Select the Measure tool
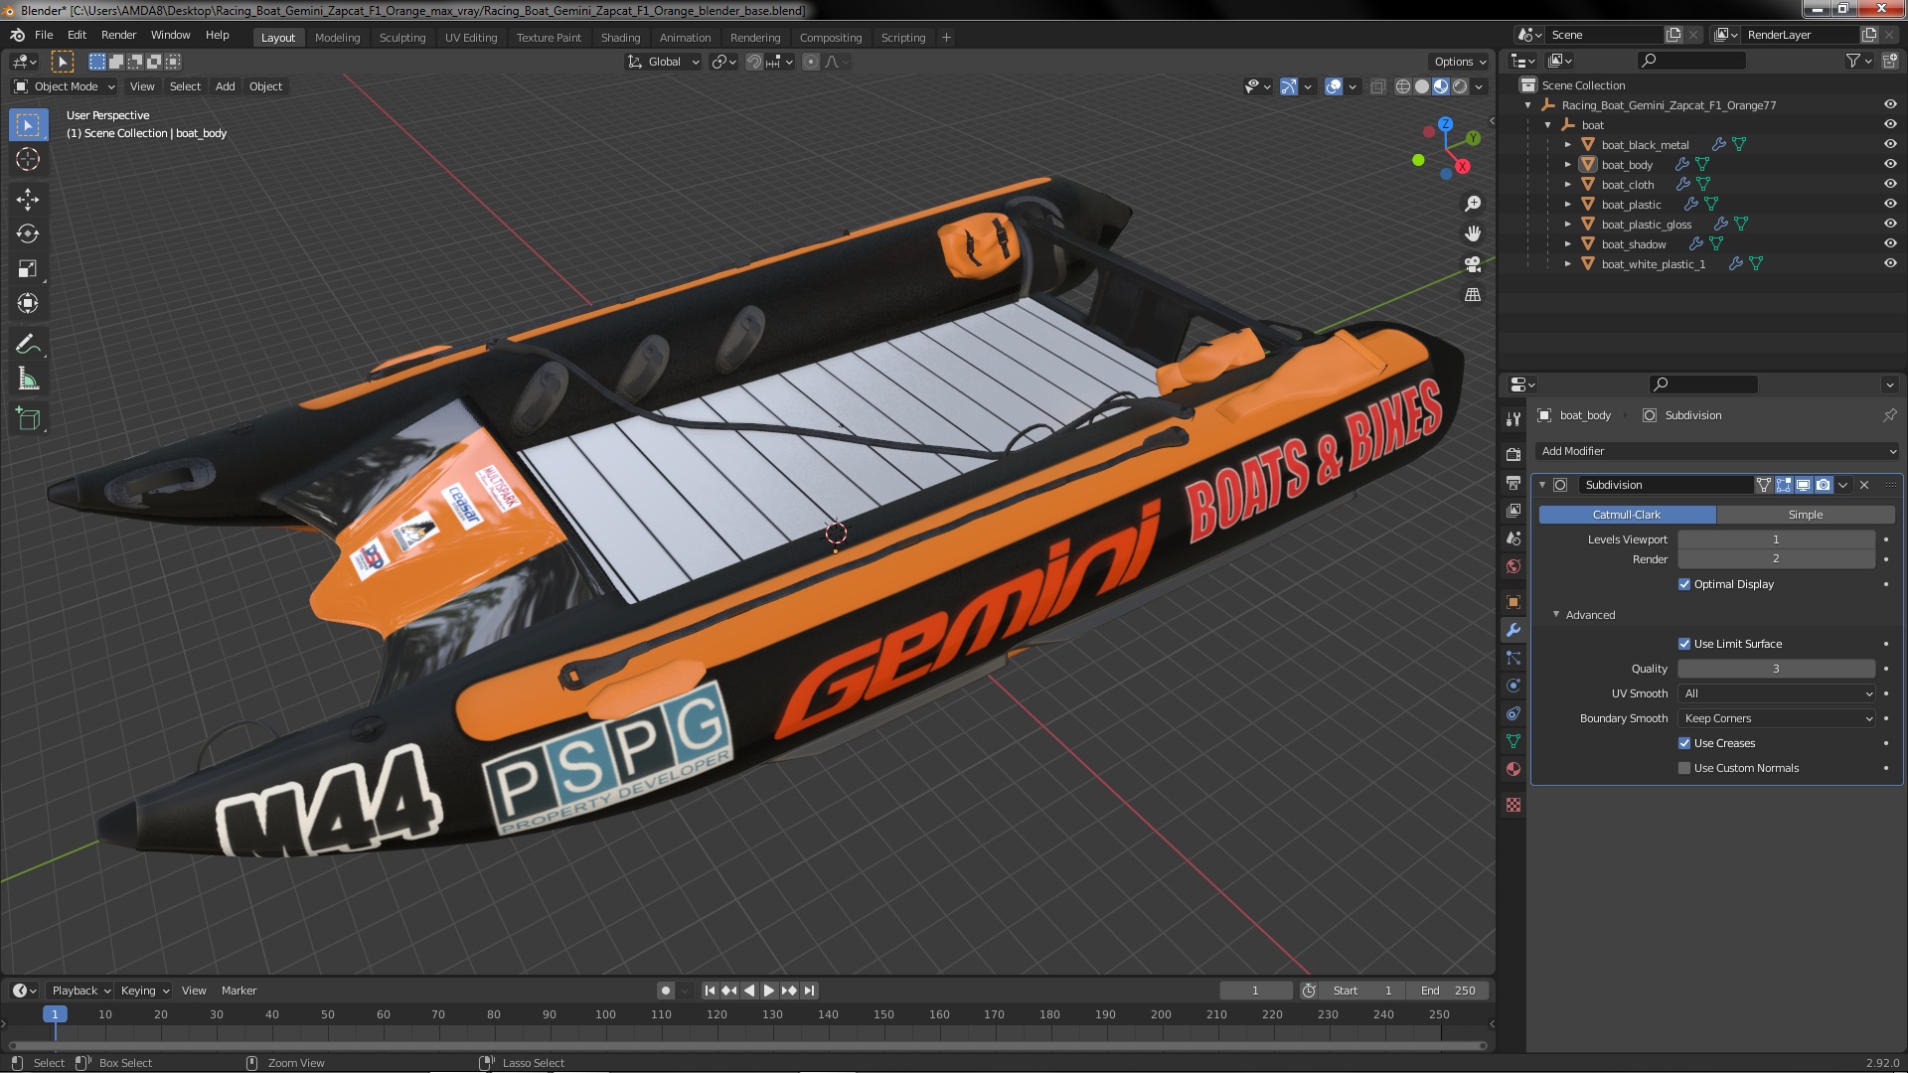 28,380
